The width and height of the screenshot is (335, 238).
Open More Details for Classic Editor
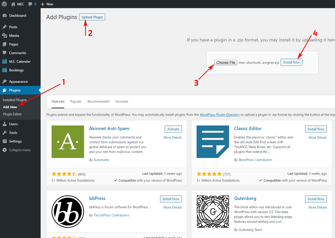pyautogui.click(x=318, y=137)
